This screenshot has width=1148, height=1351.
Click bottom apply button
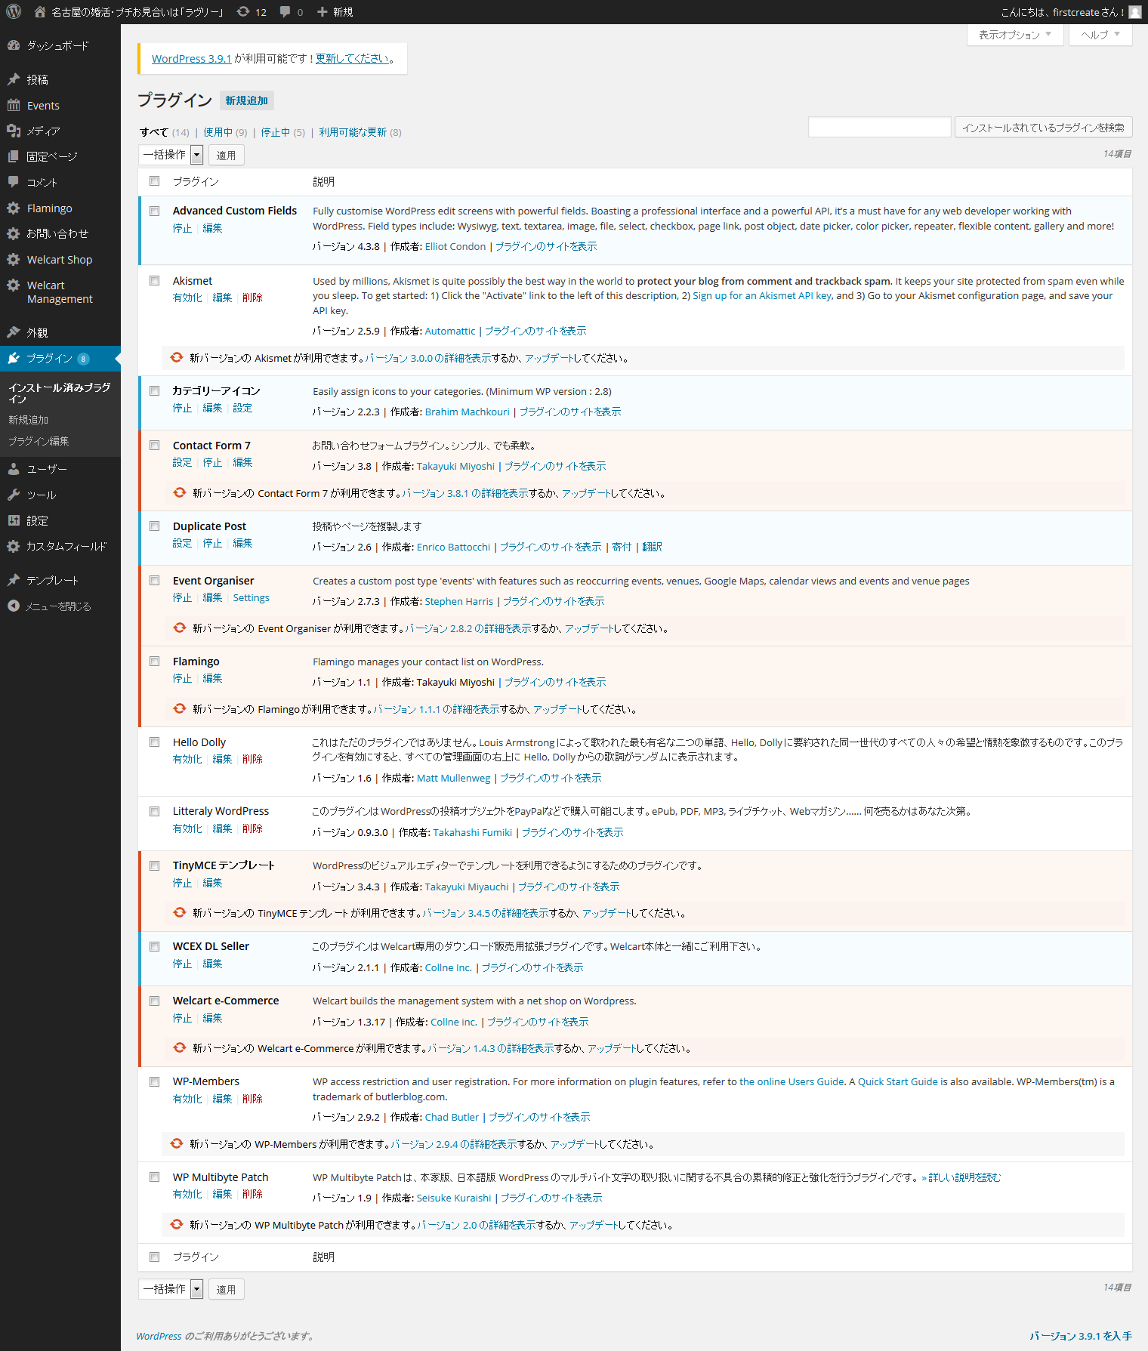point(226,1290)
